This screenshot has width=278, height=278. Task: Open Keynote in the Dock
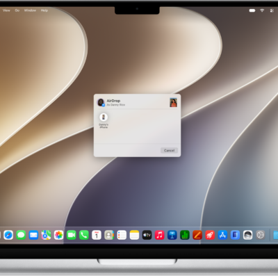tap(172, 235)
